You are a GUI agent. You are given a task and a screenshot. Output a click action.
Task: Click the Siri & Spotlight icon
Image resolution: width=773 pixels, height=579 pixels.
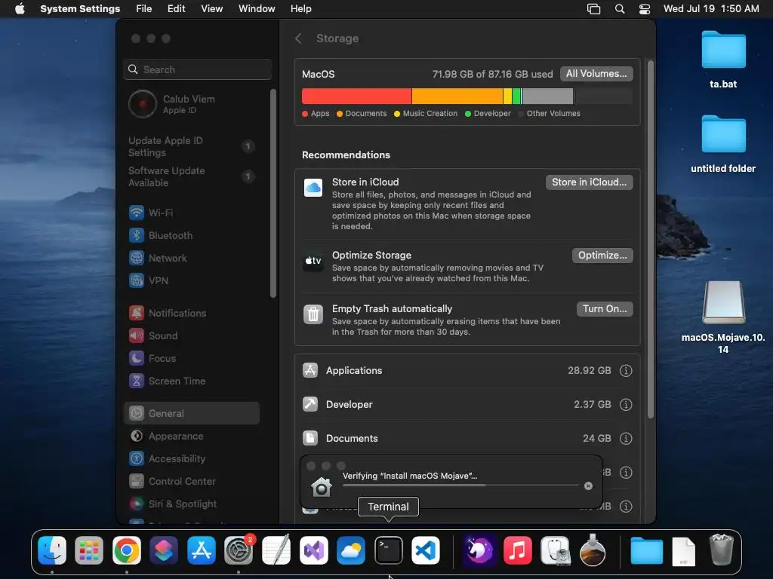[136, 504]
